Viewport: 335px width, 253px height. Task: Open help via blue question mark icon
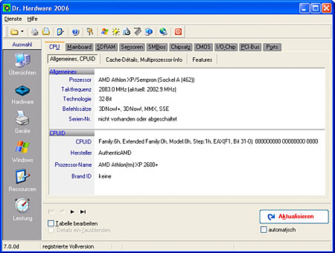click(75, 32)
